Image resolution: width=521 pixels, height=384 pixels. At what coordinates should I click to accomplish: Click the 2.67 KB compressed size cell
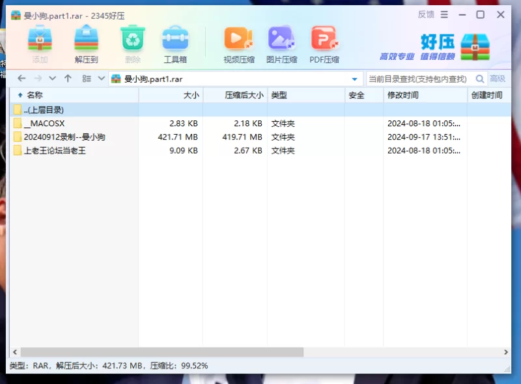[248, 150]
